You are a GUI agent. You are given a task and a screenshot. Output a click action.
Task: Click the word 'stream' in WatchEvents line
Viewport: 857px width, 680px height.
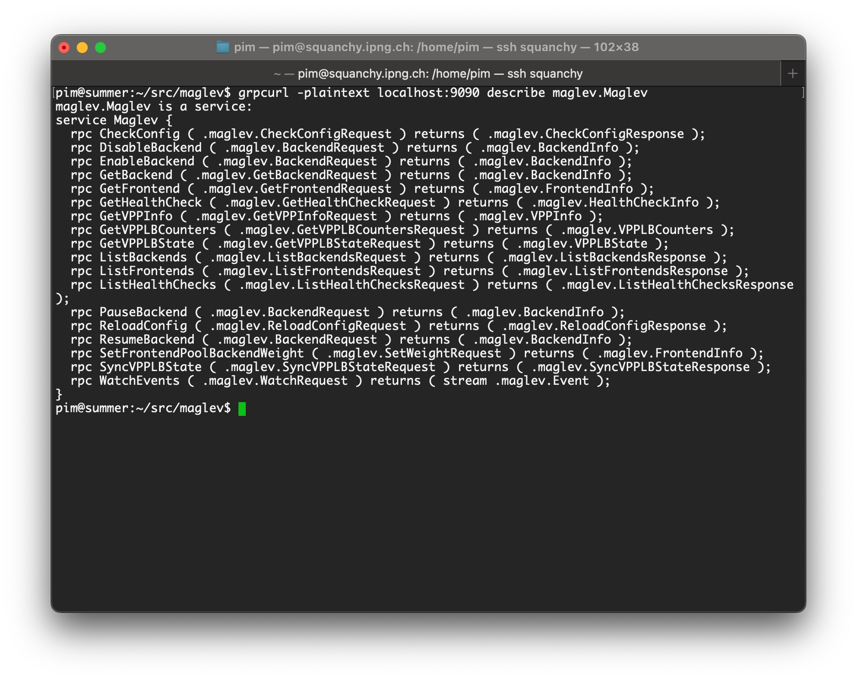click(465, 381)
